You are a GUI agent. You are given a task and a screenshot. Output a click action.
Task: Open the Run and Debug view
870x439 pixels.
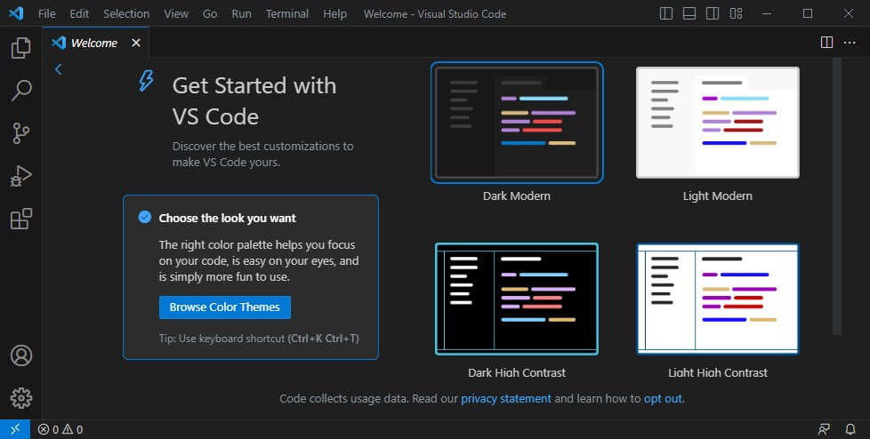21,176
